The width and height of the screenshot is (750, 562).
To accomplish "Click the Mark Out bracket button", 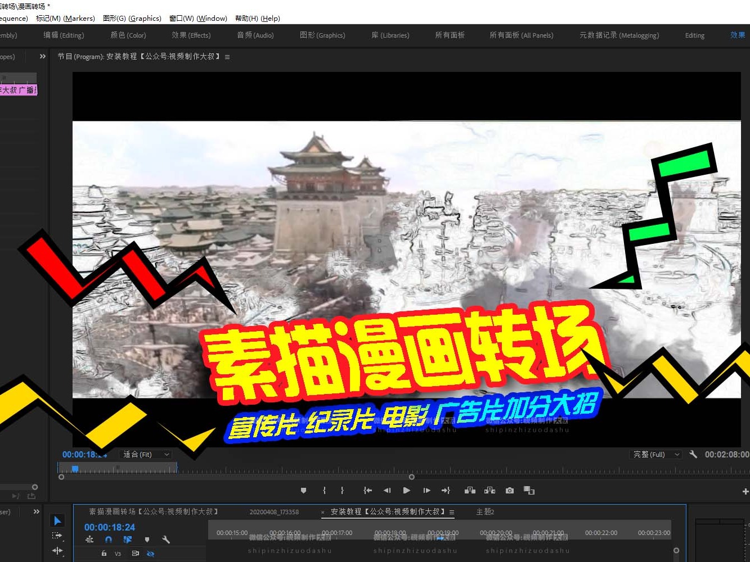I will 342,491.
